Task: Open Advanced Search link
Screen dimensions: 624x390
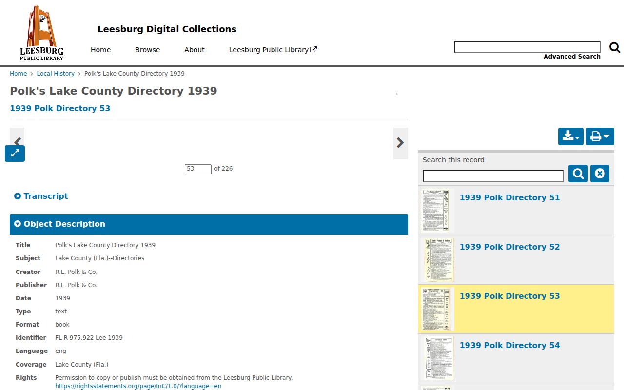Action: click(x=572, y=57)
